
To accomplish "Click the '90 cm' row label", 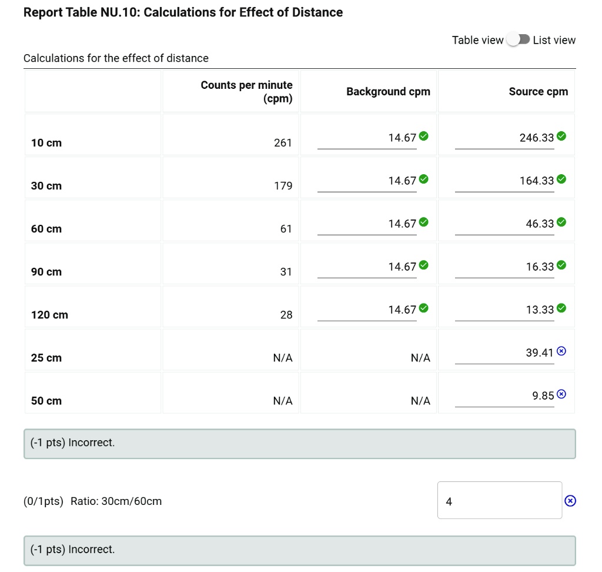I will coord(46,272).
